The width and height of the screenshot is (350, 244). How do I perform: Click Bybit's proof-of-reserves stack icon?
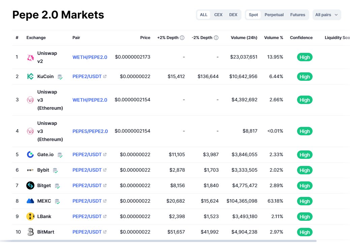pyautogui.click(x=55, y=171)
